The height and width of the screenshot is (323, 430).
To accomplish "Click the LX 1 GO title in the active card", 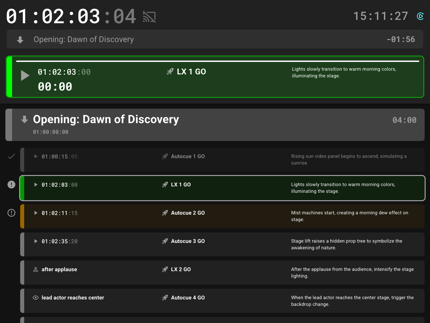I will tap(191, 72).
